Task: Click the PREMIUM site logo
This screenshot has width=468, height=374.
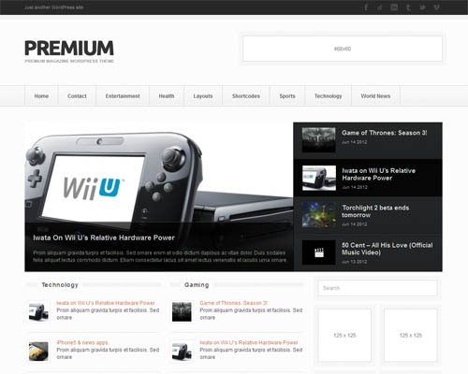Action: 69,49
